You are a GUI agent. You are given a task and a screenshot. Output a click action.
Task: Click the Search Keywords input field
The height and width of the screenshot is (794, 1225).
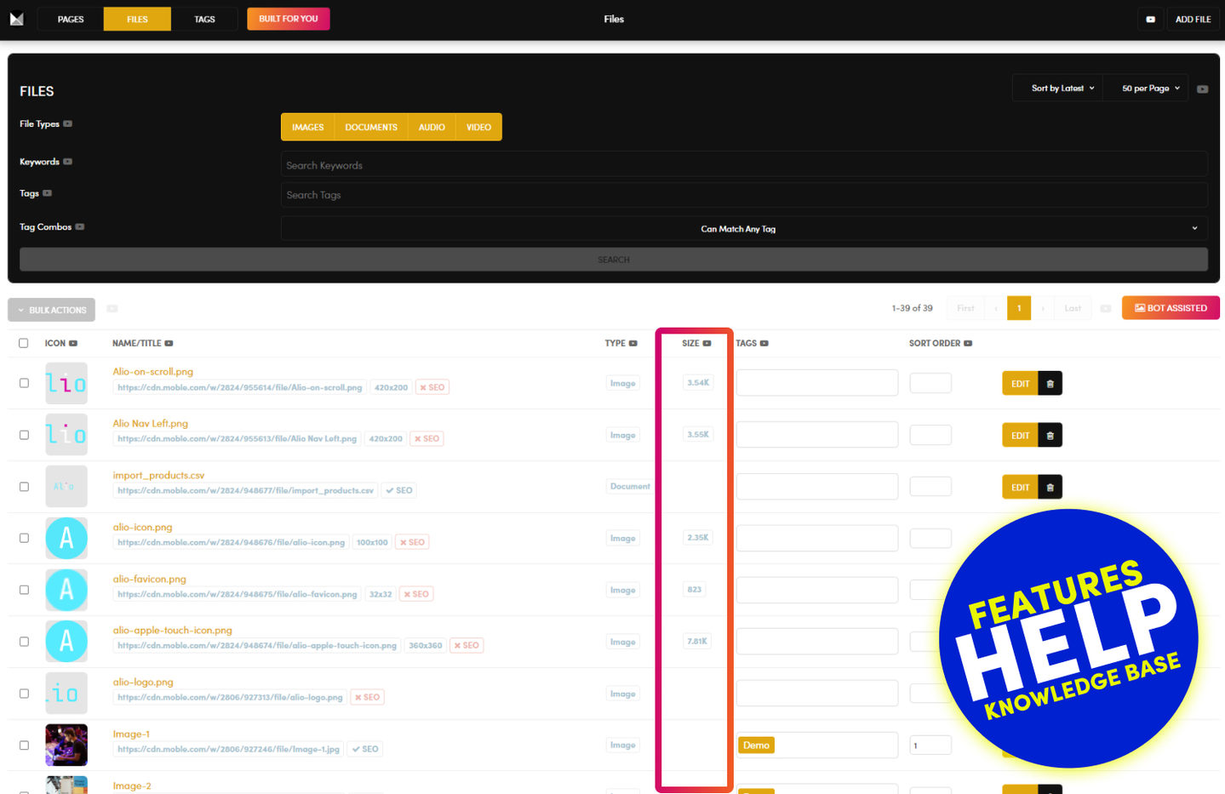[743, 165]
